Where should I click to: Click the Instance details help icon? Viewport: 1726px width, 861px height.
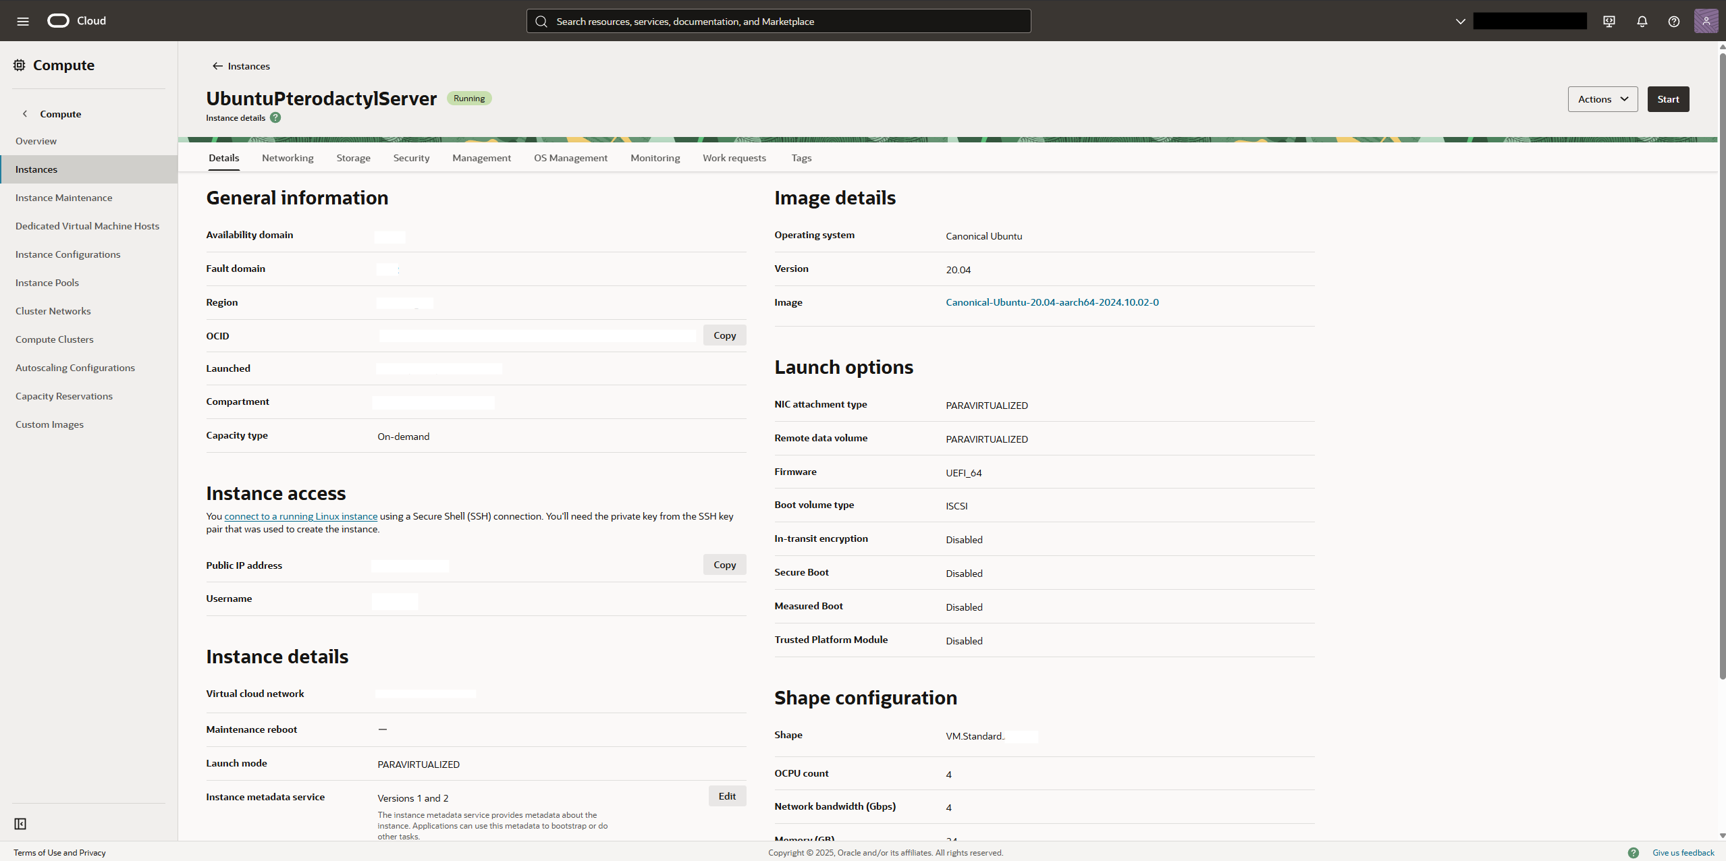[x=275, y=117]
